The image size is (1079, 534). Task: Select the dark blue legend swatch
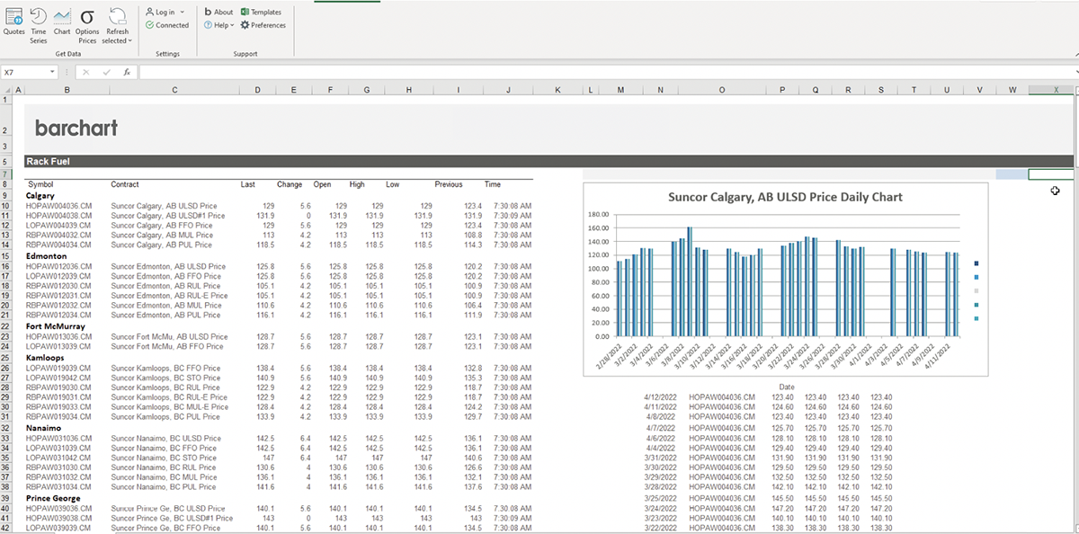(x=976, y=263)
